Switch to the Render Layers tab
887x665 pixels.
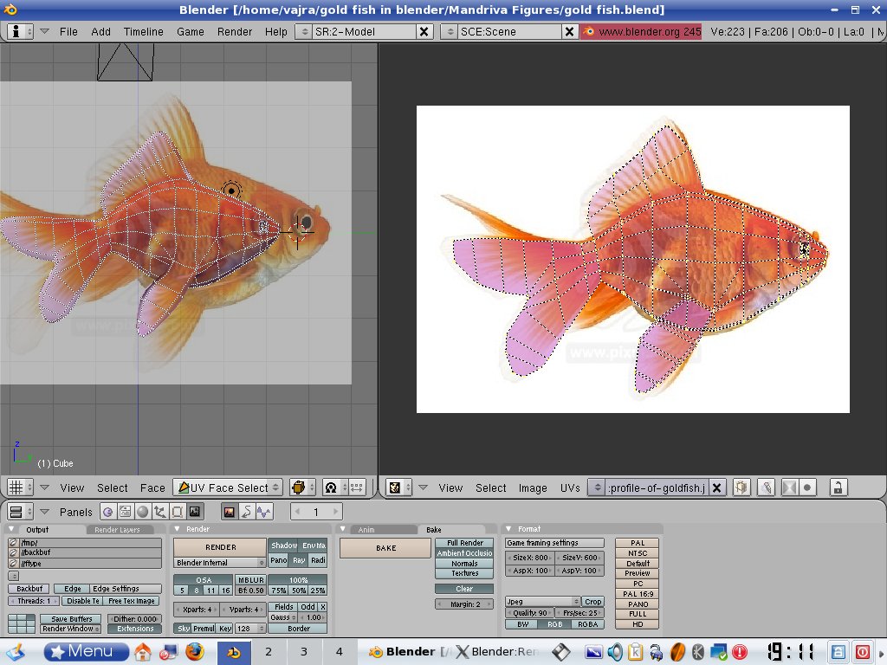point(118,529)
